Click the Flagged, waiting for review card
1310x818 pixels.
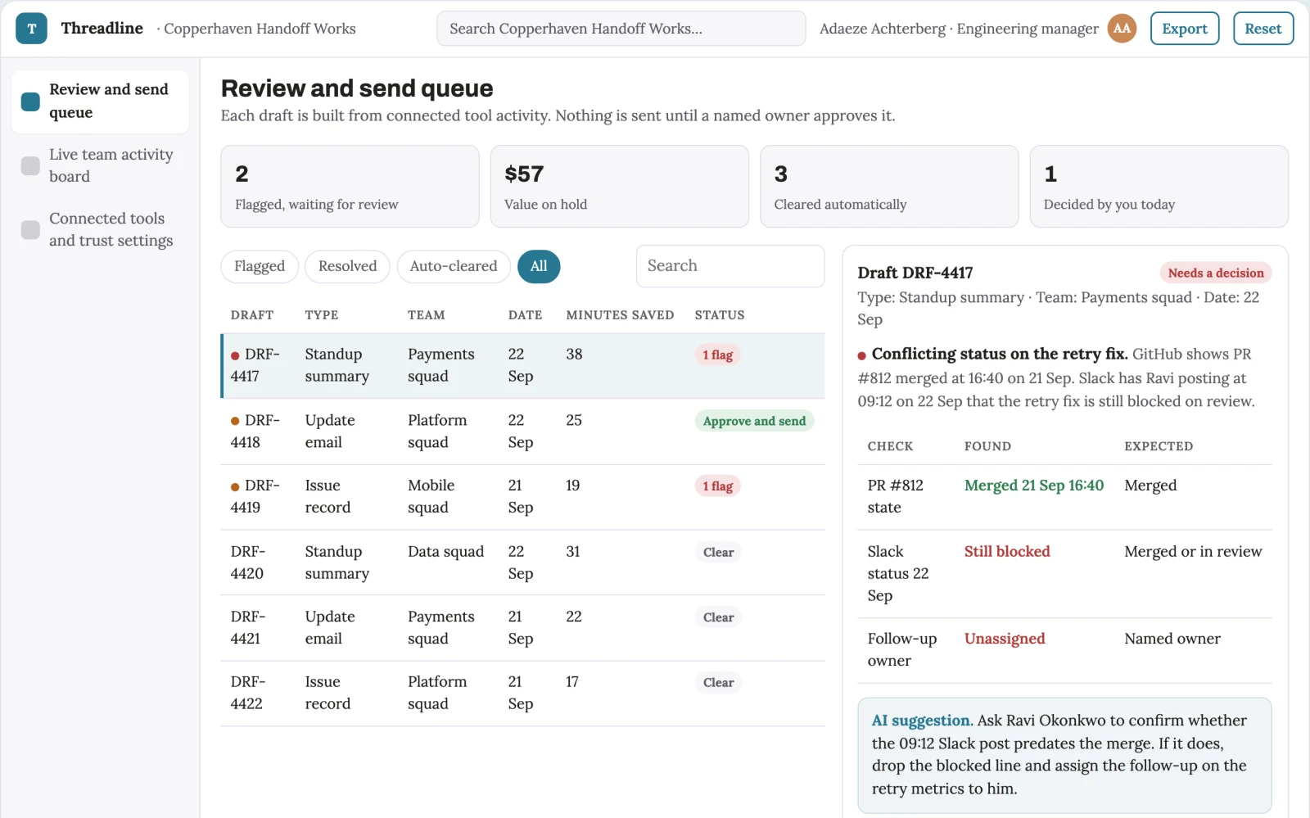tap(350, 187)
